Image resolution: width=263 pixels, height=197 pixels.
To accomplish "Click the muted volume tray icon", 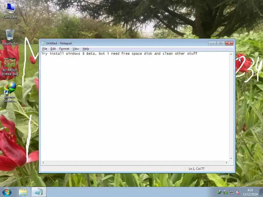I will (x=238, y=192).
